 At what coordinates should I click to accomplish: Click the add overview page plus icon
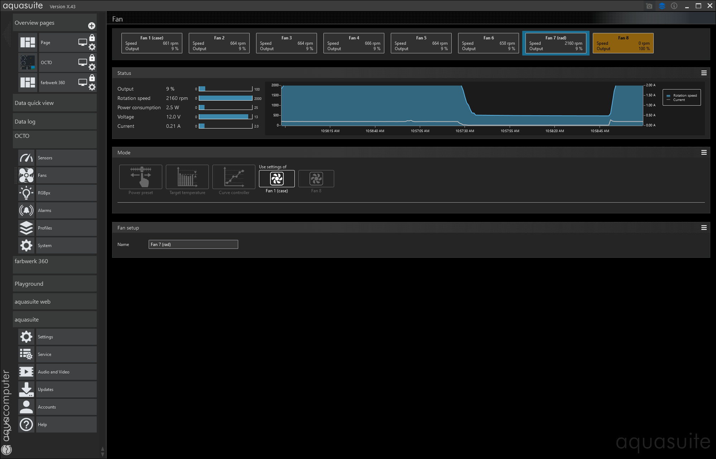pyautogui.click(x=92, y=26)
